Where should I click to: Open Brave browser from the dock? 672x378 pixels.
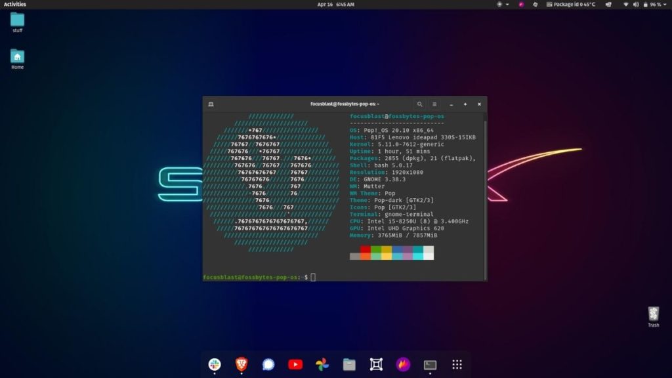click(241, 365)
